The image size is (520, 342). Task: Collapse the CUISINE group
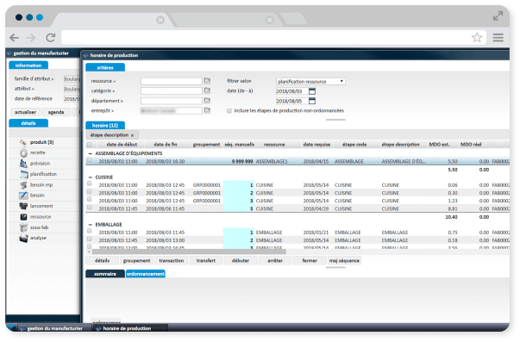(x=91, y=177)
